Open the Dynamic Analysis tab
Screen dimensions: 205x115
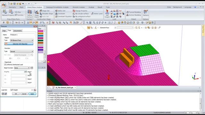(78, 7)
